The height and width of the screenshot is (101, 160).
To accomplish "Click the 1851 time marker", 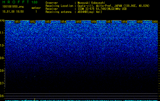I will [x=18, y=22].
